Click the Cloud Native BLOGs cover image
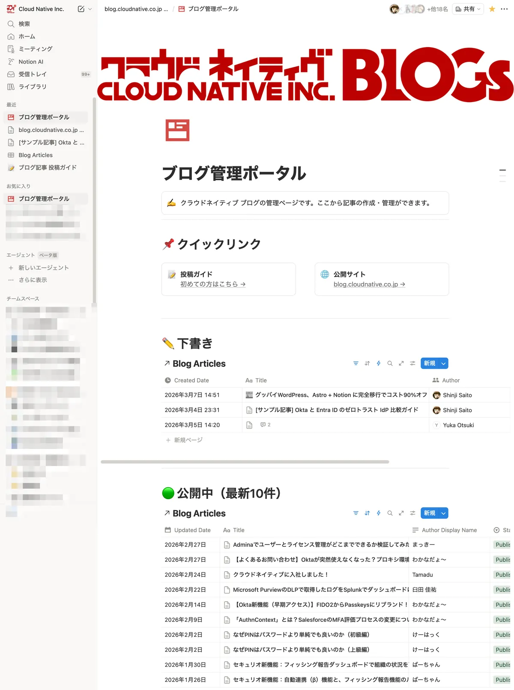Screen dimensions: 514x690 click(x=305, y=75)
